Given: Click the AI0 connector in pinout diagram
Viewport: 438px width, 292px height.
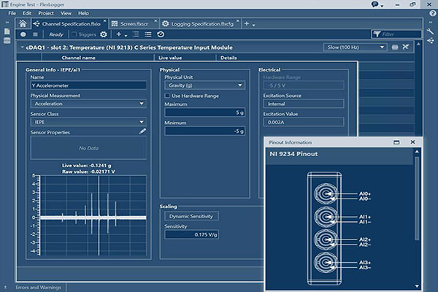Looking at the screenshot, I should tap(325, 194).
